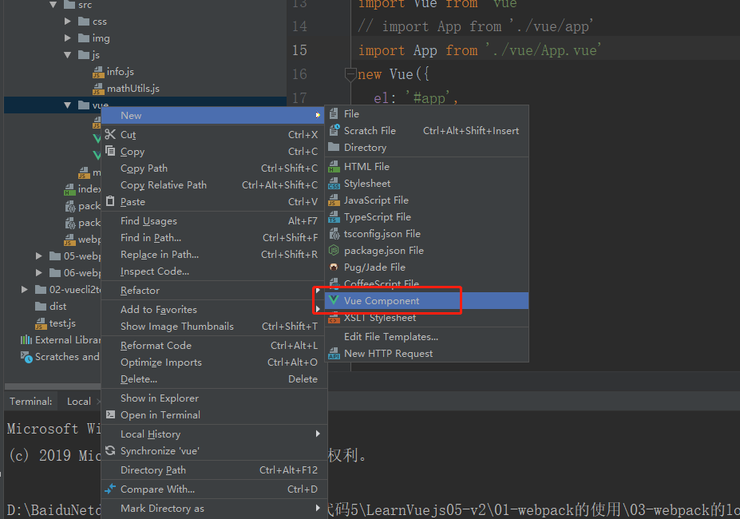Click the Compare With arrows icon

pos(110,489)
